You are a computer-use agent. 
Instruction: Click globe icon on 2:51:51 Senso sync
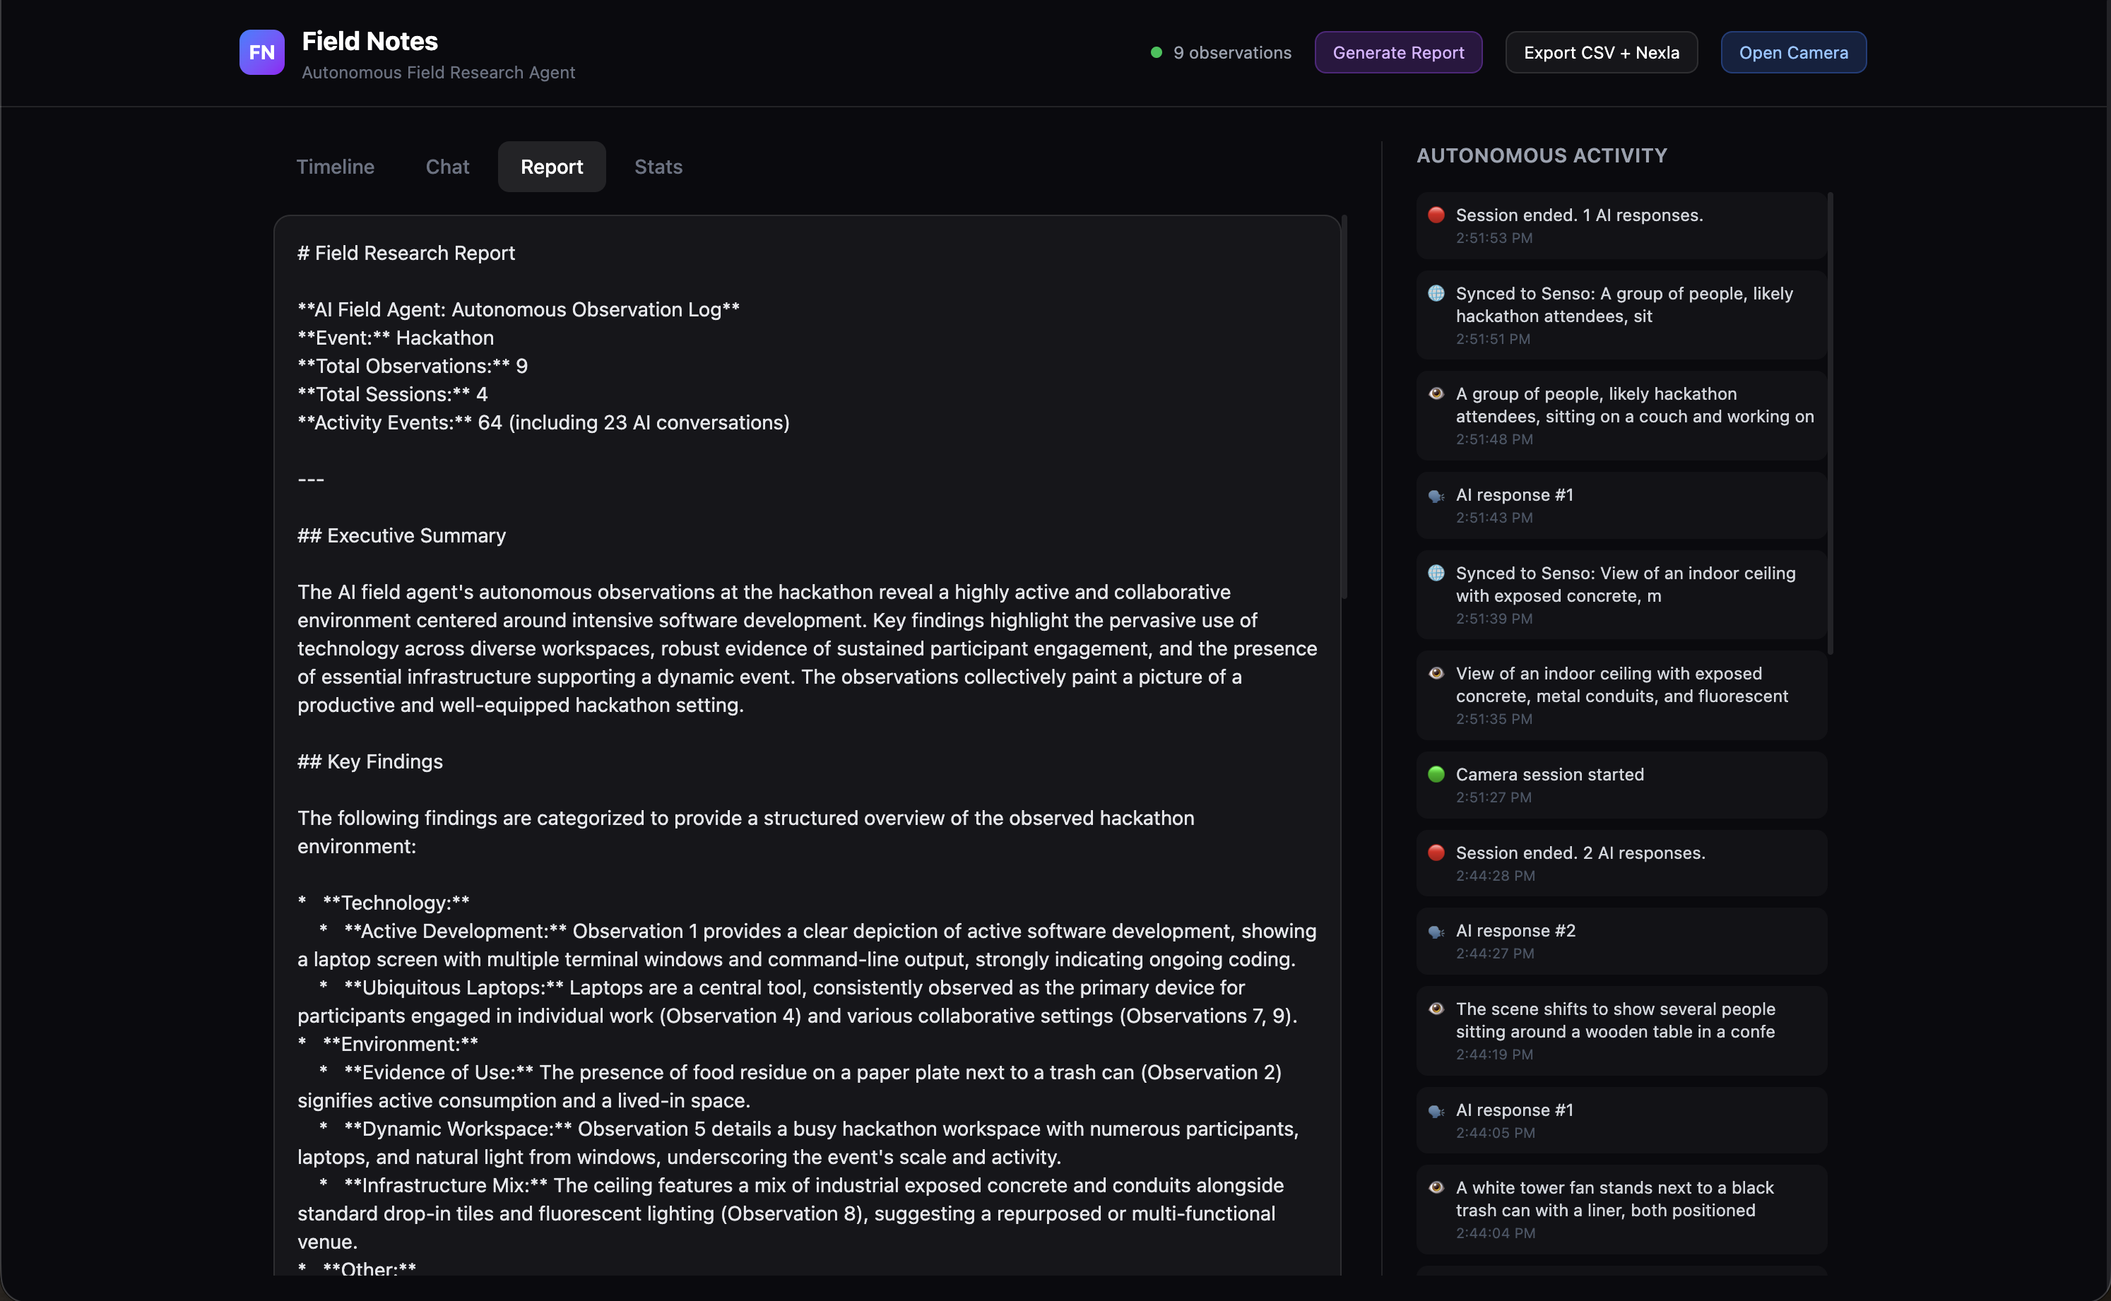1436,293
